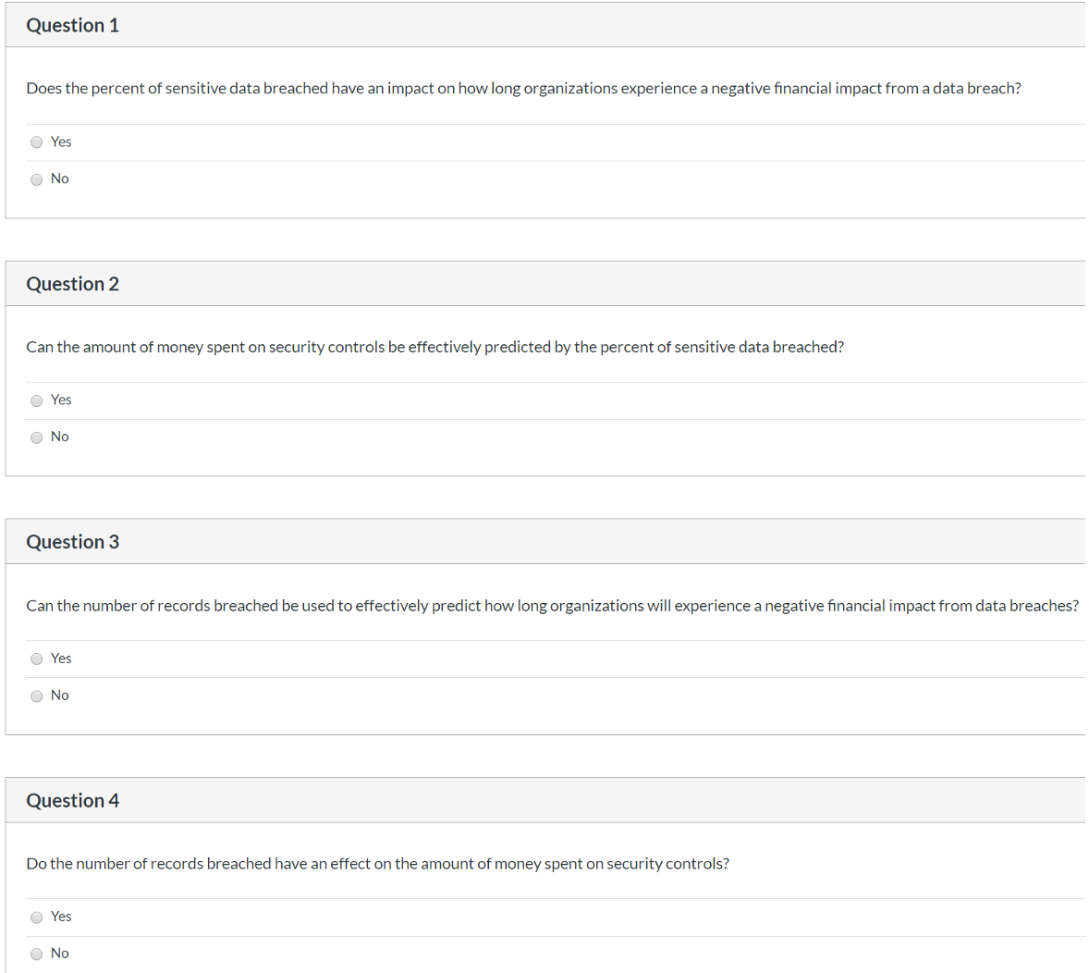Image resolution: width=1089 pixels, height=973 pixels.
Task: Select No radio button for Question 3
Action: pyautogui.click(x=37, y=696)
